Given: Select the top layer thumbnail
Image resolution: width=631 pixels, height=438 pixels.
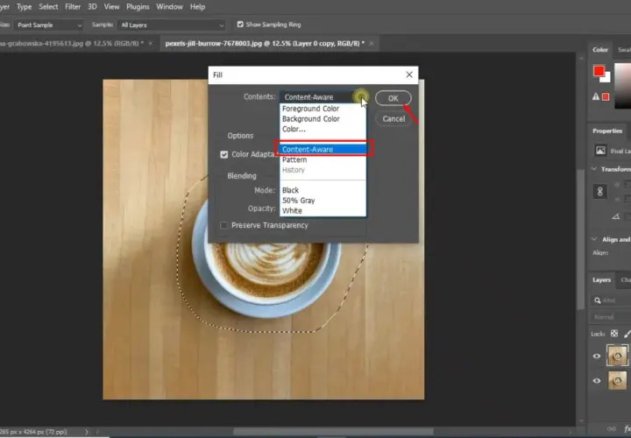Looking at the screenshot, I should [x=617, y=356].
